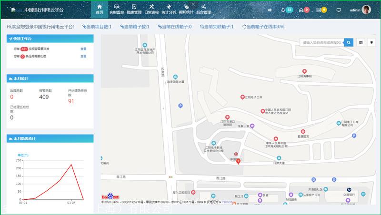381x215 pixels.
Task: Click the 当前箱子数:1 stat
Action: [135, 27]
